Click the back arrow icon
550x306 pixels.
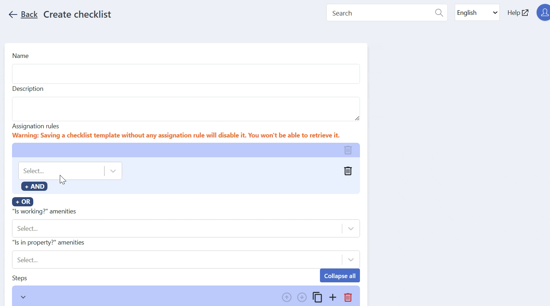pos(13,14)
